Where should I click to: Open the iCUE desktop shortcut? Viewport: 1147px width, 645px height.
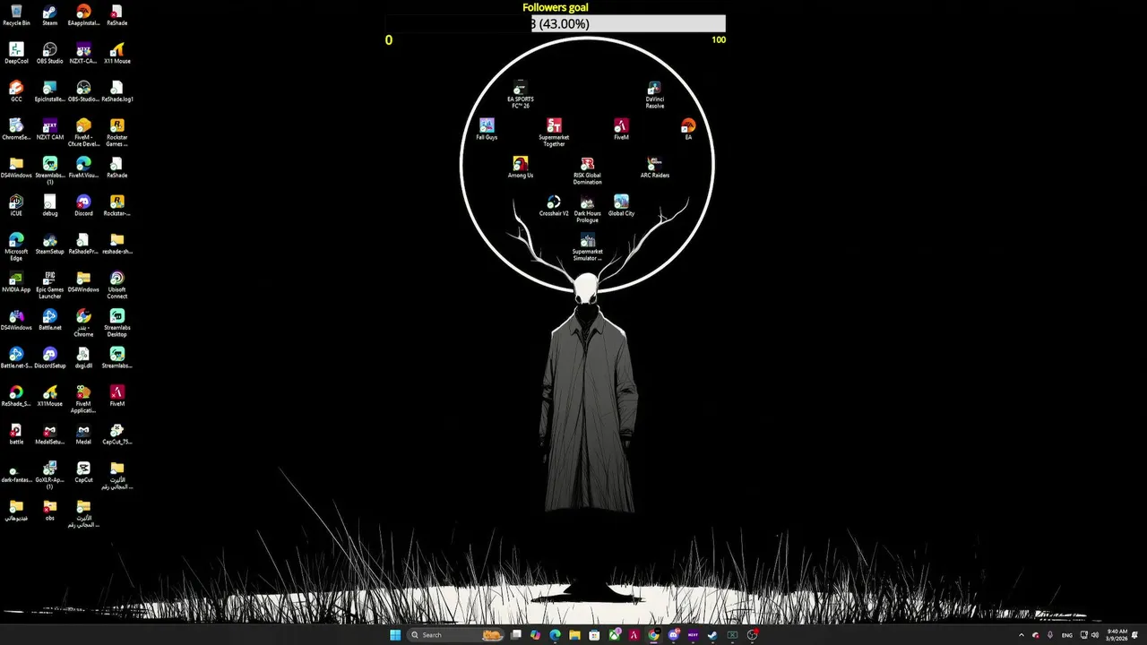tap(16, 206)
